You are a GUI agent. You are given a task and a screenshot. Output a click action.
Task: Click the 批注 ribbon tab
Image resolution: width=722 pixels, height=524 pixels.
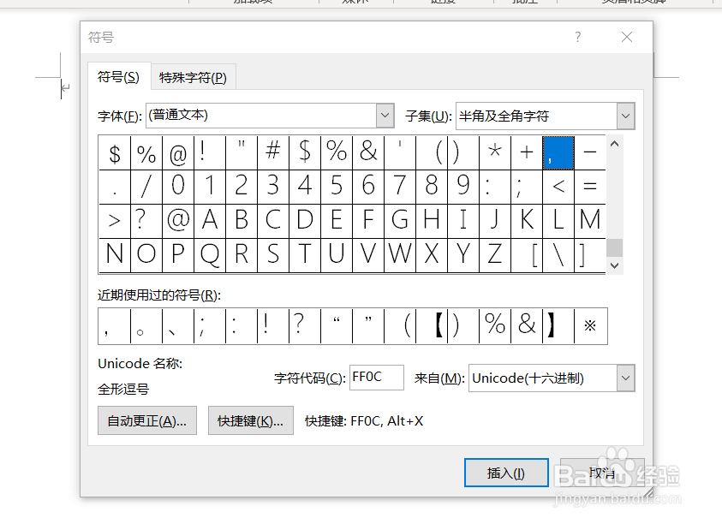click(523, 3)
